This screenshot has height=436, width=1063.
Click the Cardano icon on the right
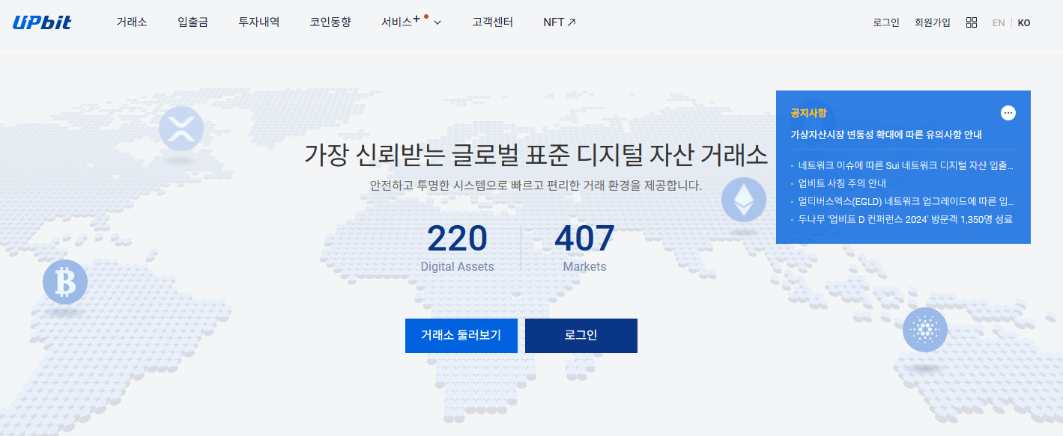927,328
